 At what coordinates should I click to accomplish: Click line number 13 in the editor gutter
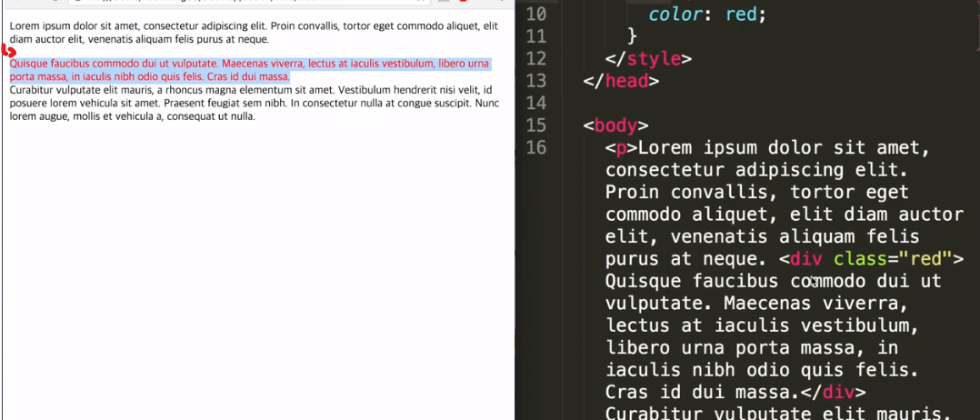point(535,81)
